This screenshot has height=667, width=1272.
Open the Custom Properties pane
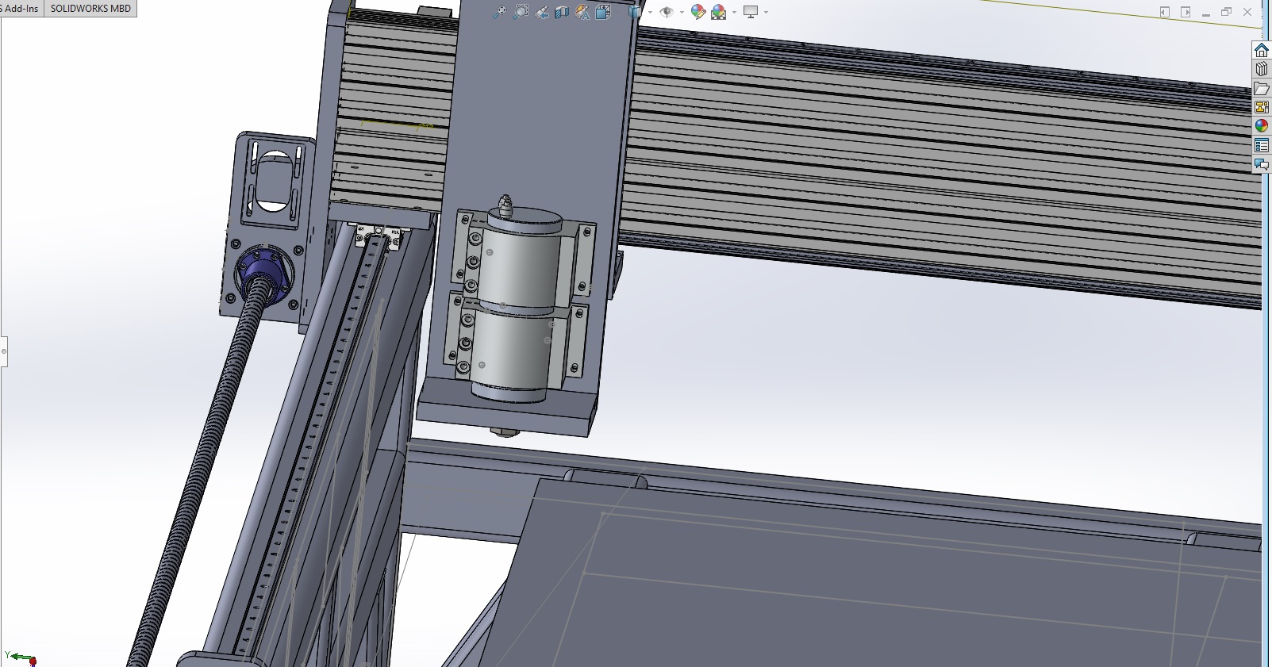click(1261, 145)
